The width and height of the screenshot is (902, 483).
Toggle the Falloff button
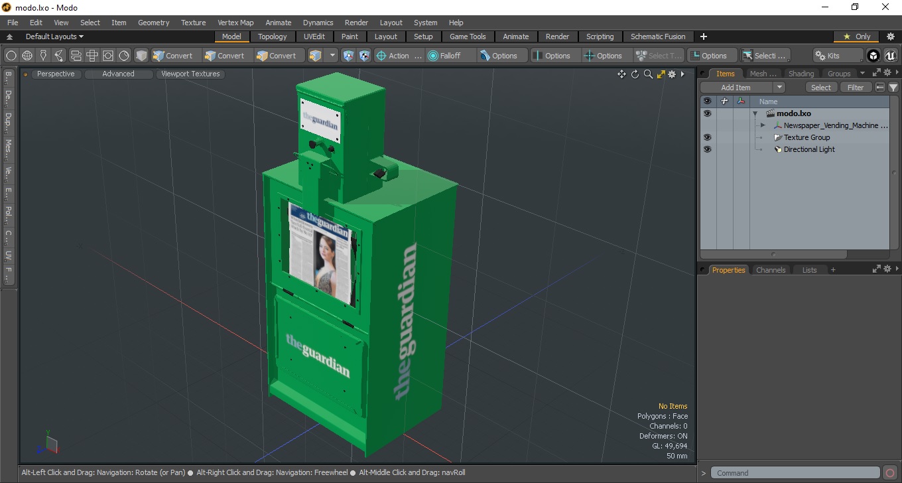[451, 56]
